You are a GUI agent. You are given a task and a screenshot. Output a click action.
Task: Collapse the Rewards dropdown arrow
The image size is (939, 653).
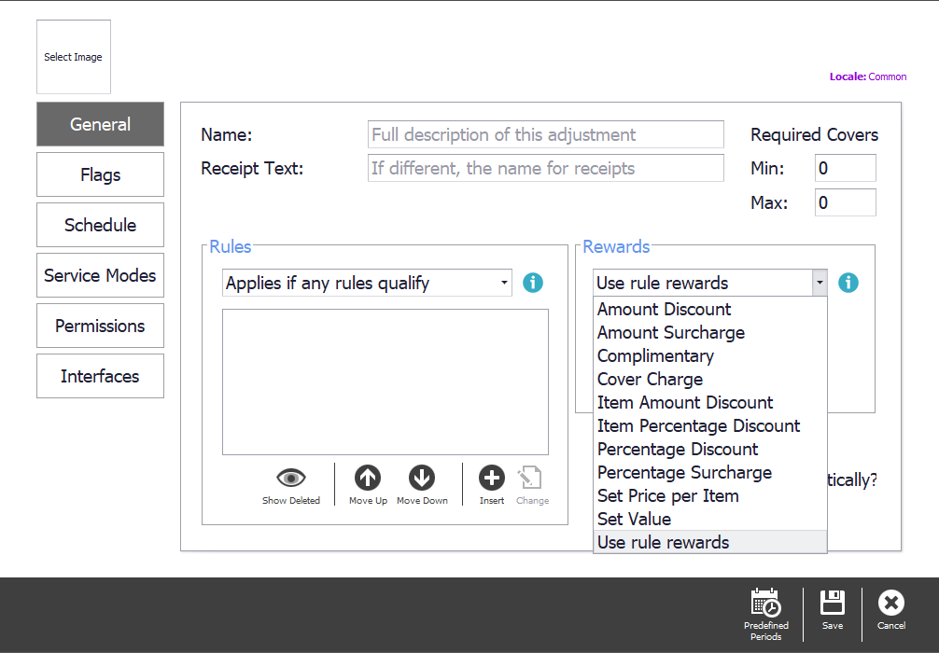pyautogui.click(x=820, y=283)
